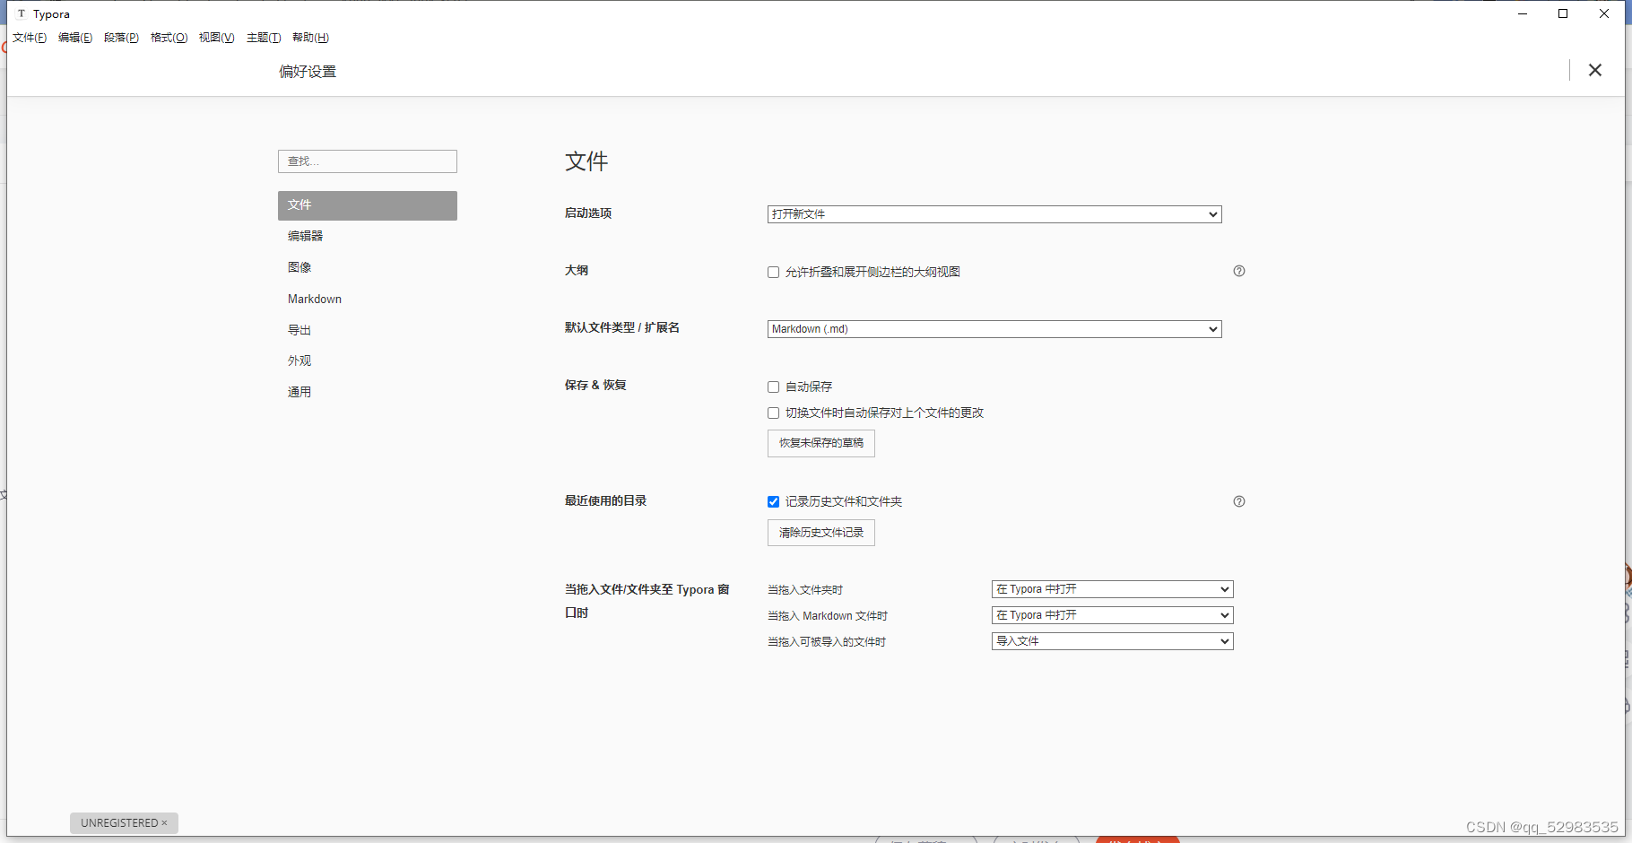Click the 当拖入文件夹时 label text
This screenshot has width=1632, height=843.
click(x=805, y=590)
